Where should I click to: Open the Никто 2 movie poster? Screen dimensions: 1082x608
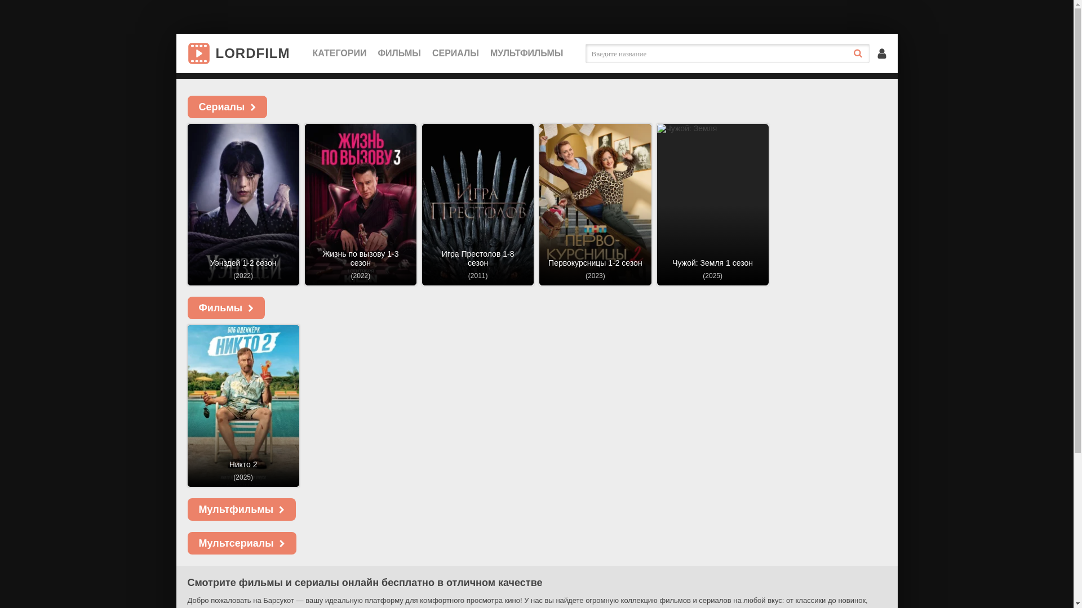pyautogui.click(x=243, y=406)
